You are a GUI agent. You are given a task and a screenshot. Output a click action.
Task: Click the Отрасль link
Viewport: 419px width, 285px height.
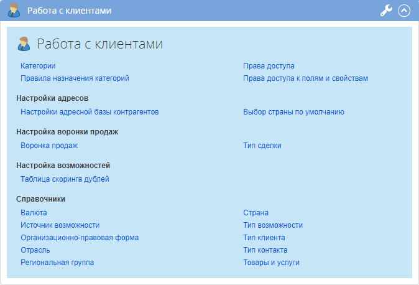(35, 250)
